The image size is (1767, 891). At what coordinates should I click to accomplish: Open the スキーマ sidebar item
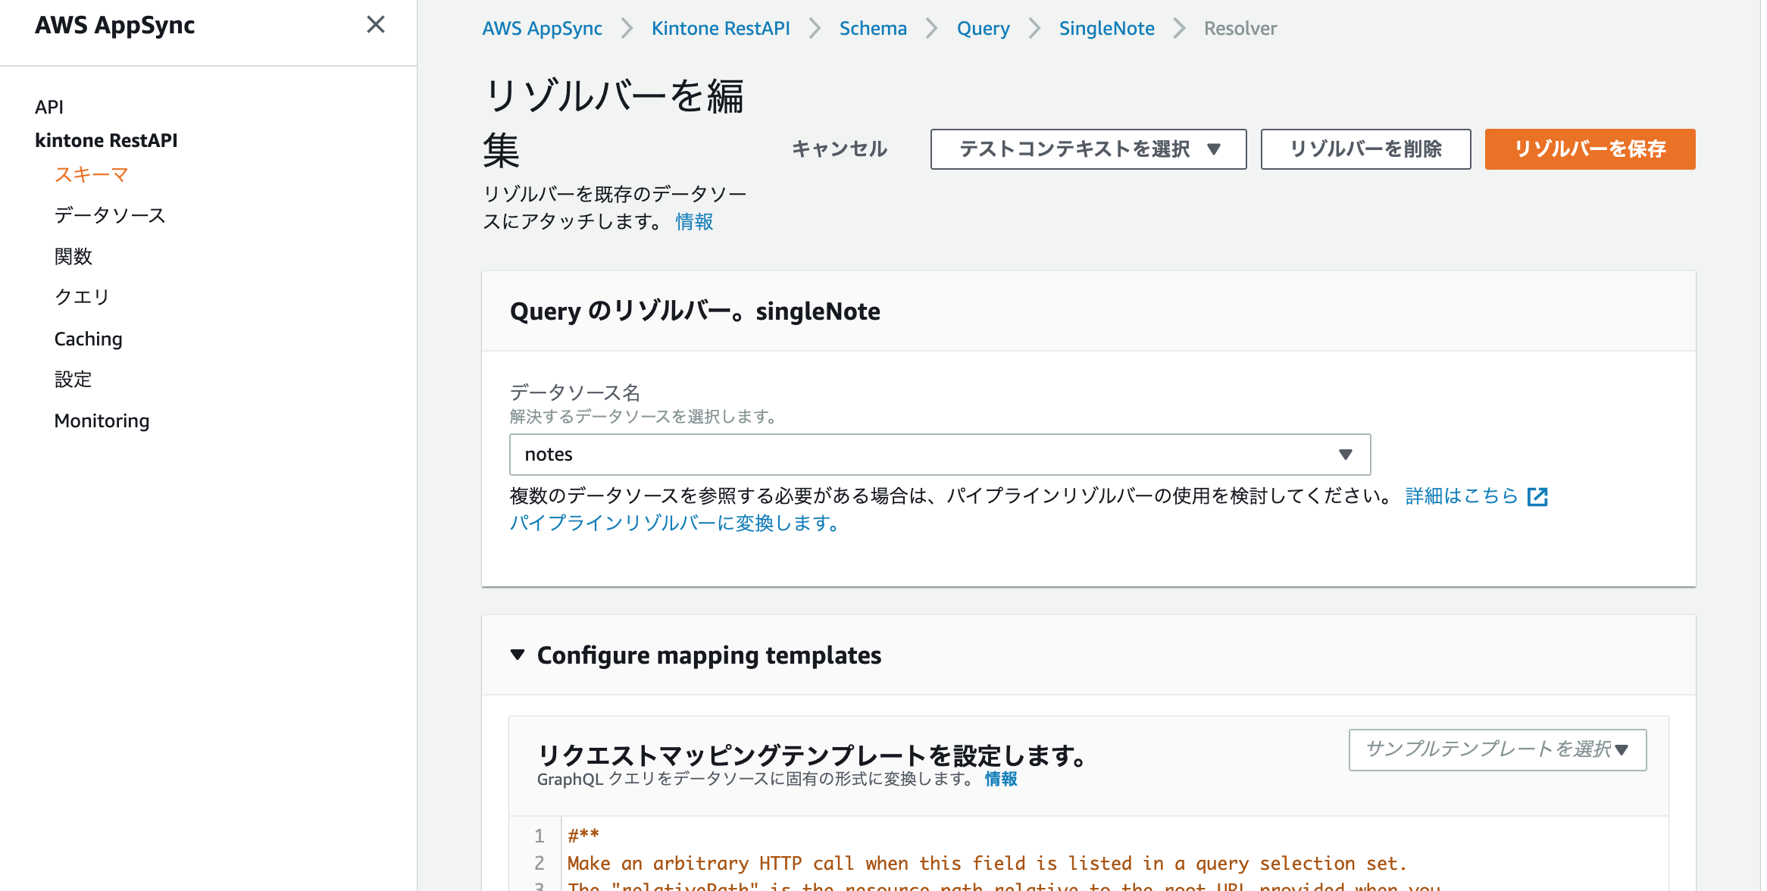(x=91, y=175)
